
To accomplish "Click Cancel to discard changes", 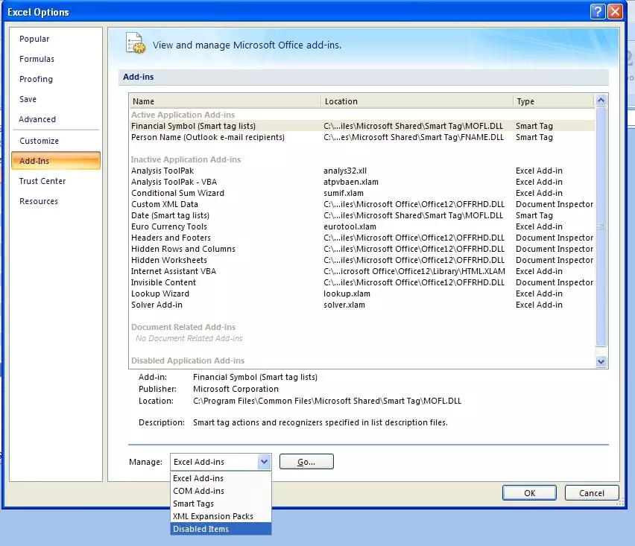I will pos(591,492).
